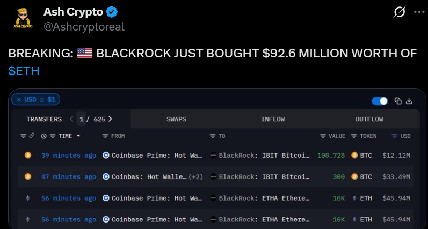Image resolution: width=428 pixels, height=229 pixels.
Task: Go to previous transfers page arrow
Action: coord(71,119)
